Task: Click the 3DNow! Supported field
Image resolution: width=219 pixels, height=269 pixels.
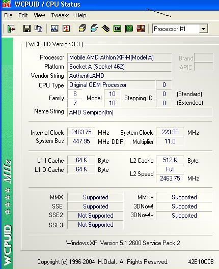Action: click(x=184, y=206)
